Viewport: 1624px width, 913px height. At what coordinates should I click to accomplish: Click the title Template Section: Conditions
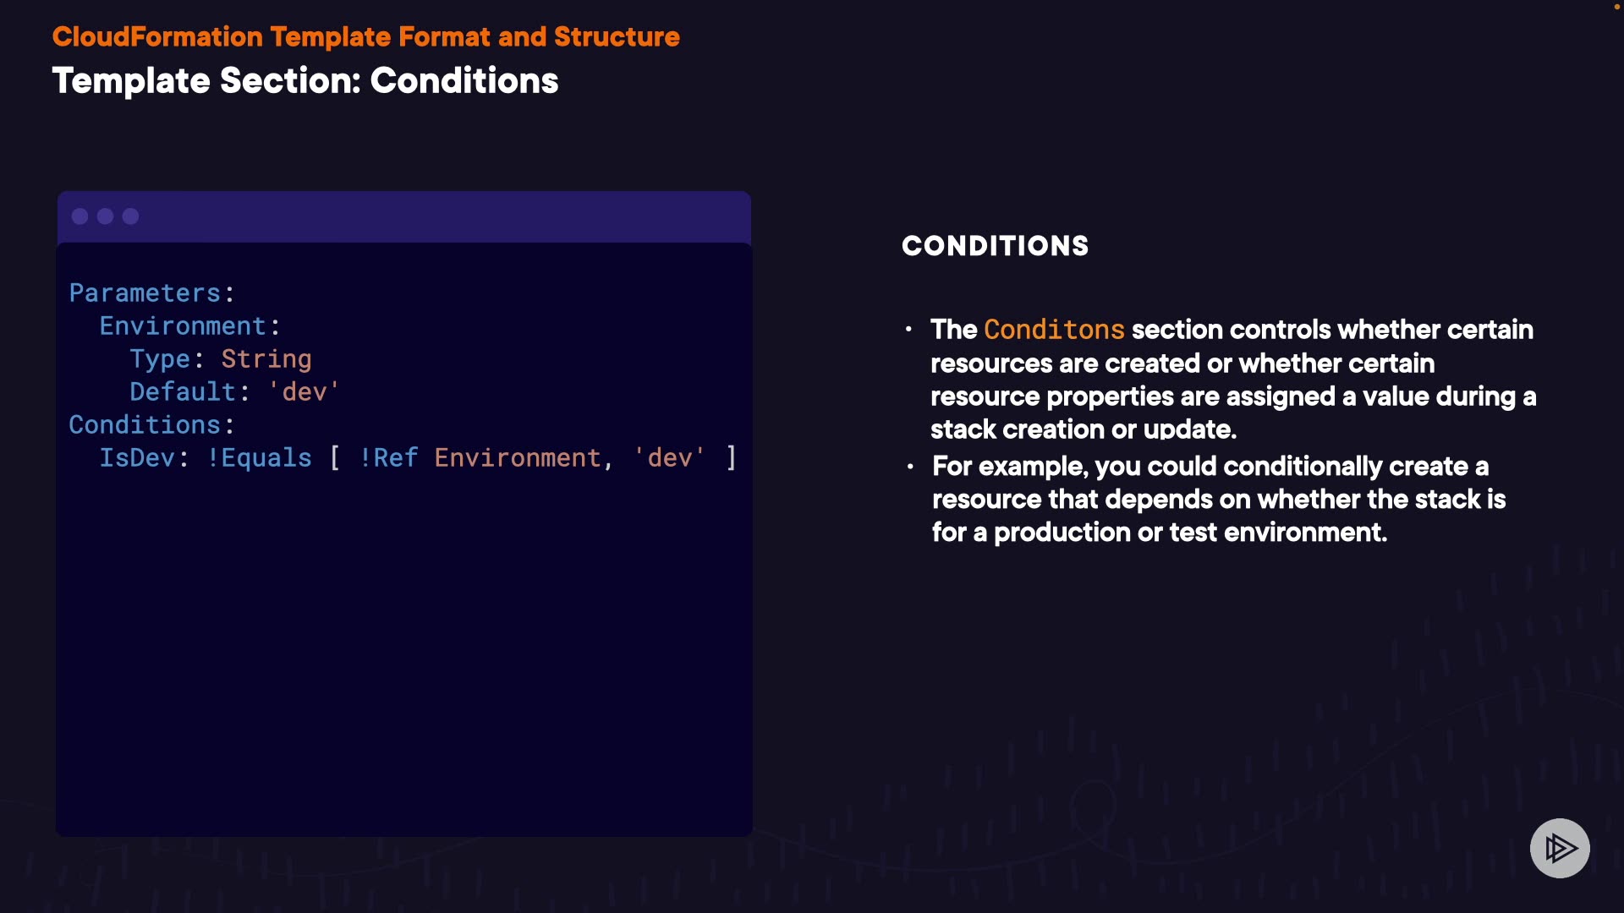coord(304,81)
